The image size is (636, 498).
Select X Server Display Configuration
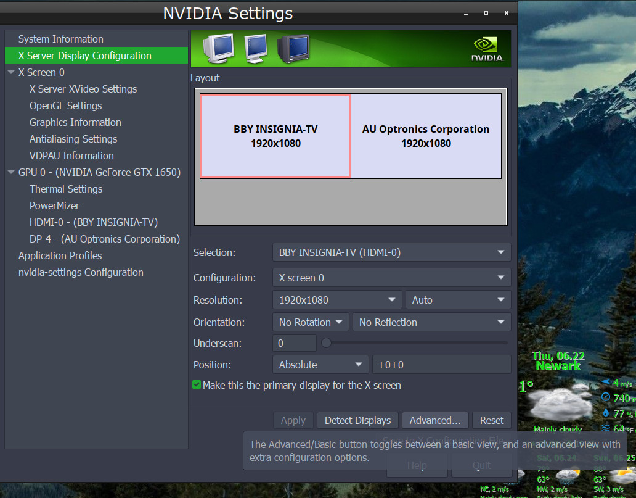point(97,56)
